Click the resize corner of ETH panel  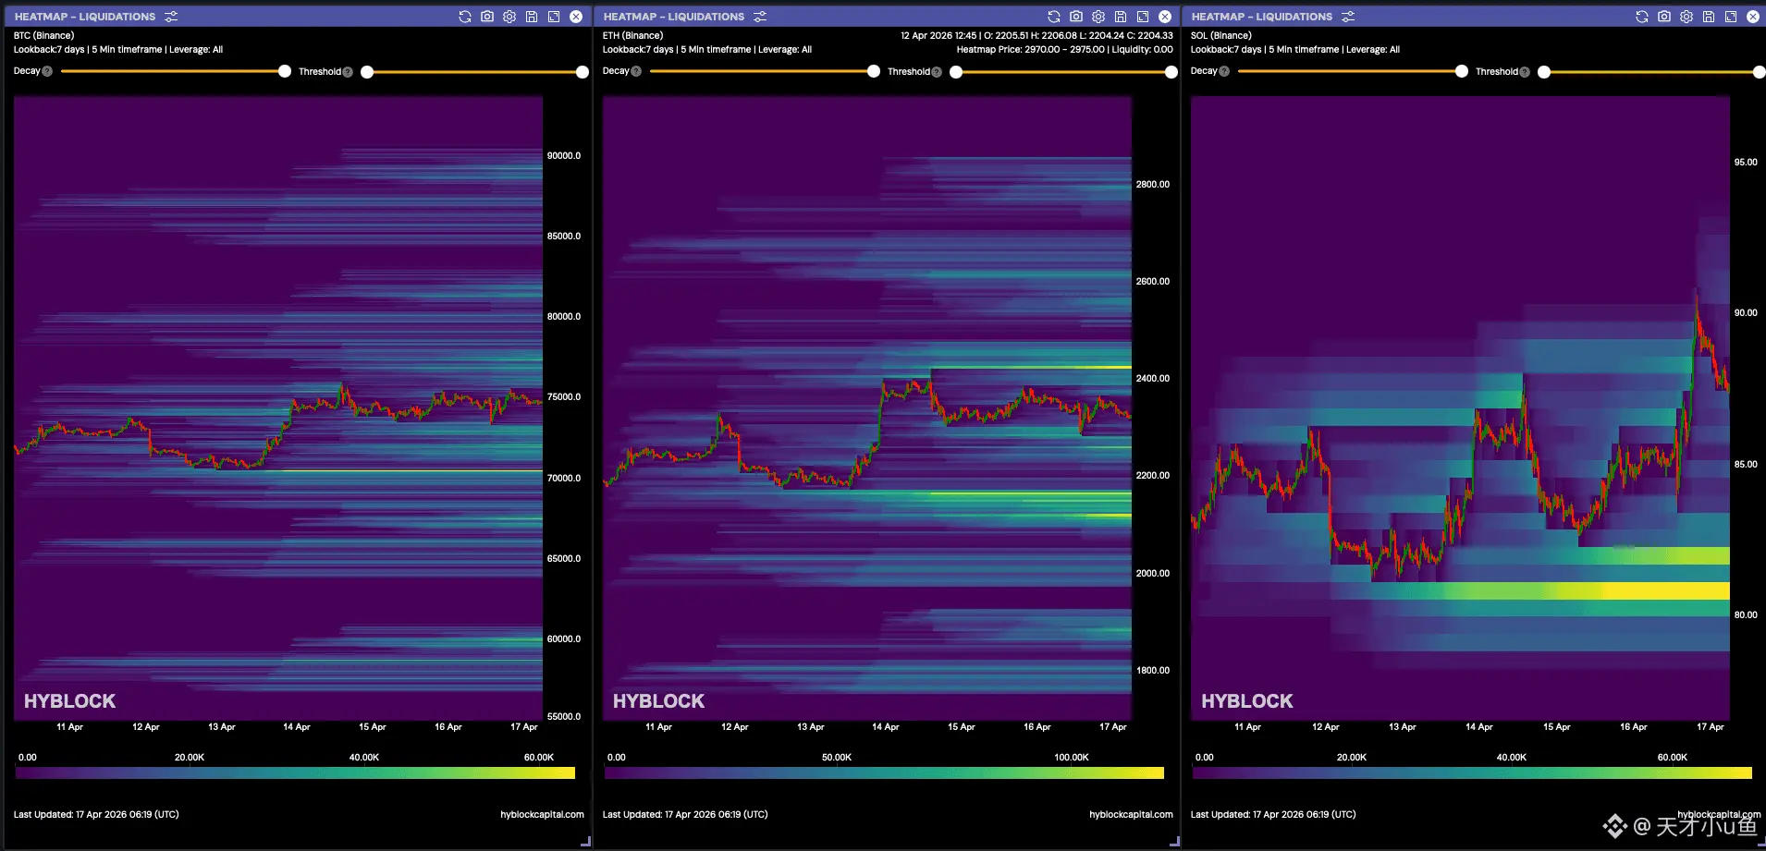tap(1174, 841)
